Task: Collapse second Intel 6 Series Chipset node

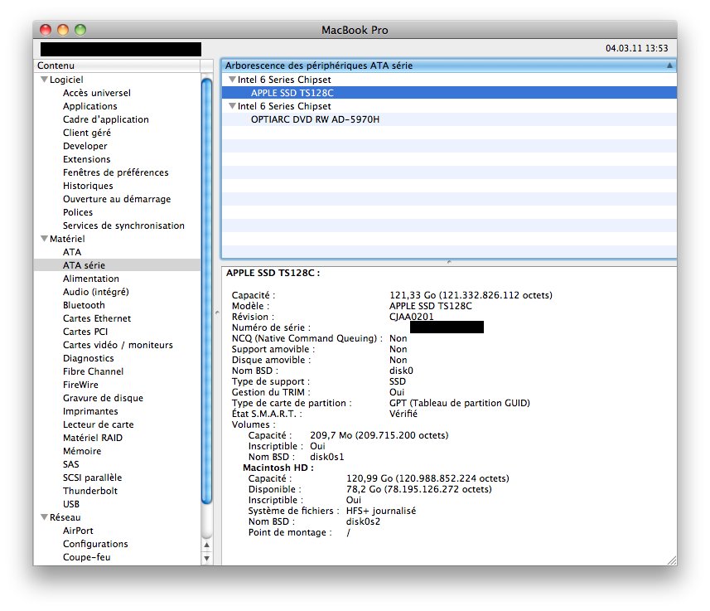Action: pyautogui.click(x=233, y=106)
